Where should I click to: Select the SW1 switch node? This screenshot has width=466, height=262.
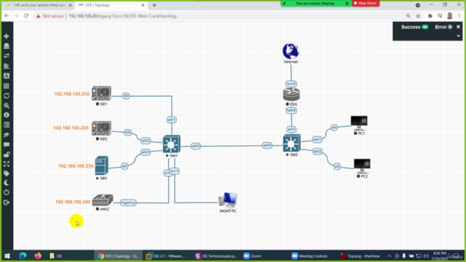(172, 144)
